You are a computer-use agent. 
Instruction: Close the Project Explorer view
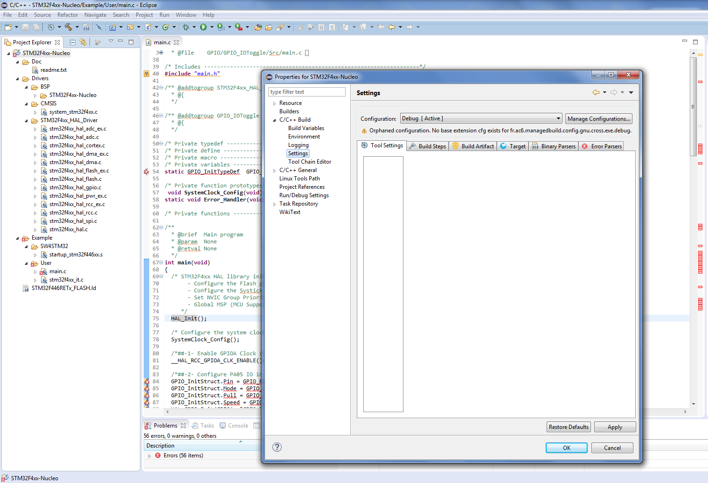(57, 42)
